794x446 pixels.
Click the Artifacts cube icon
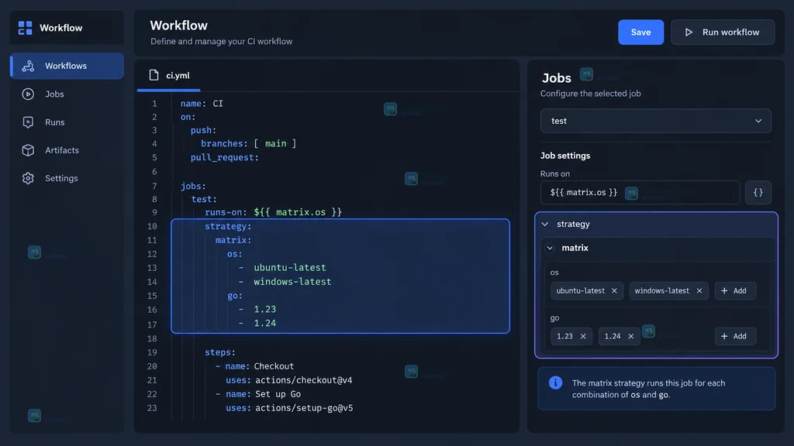click(x=28, y=150)
